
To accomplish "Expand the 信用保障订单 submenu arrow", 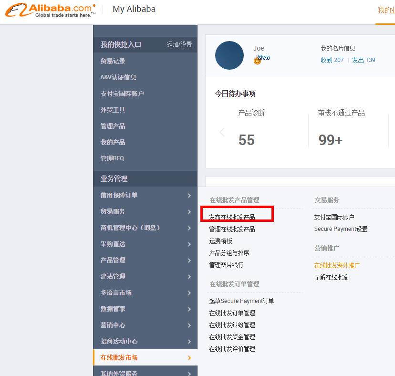I will [189, 196].
